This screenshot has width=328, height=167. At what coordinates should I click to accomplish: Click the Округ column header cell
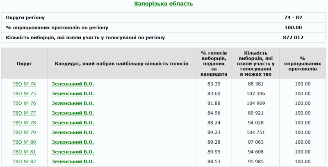click(24, 64)
